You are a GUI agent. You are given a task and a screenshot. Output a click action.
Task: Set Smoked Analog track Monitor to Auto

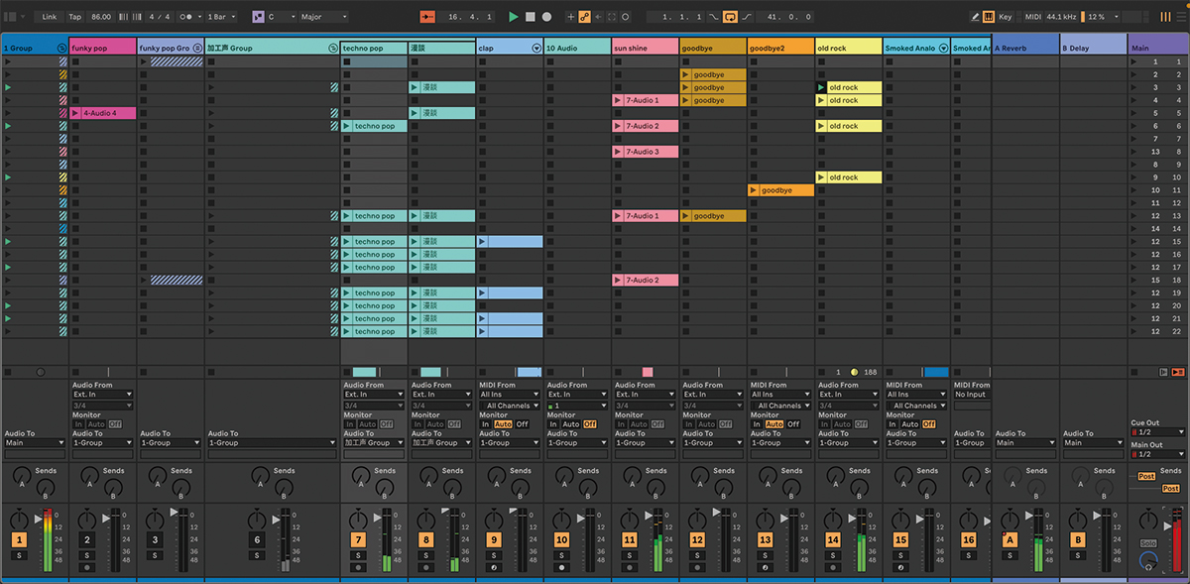tap(909, 424)
